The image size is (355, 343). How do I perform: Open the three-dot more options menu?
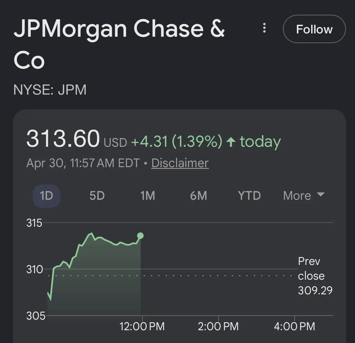pos(264,28)
